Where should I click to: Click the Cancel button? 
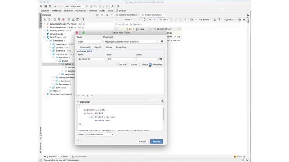click(x=142, y=141)
